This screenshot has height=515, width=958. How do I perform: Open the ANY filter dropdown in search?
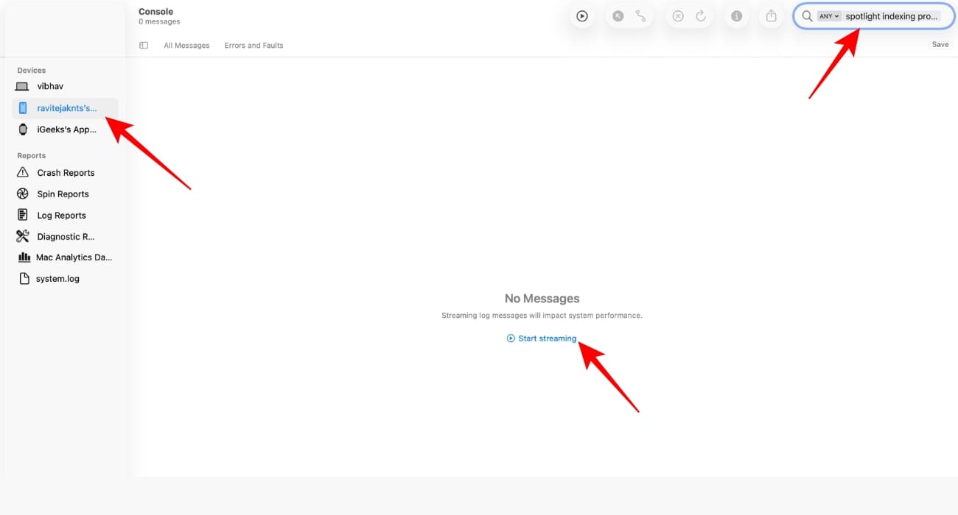coord(829,16)
